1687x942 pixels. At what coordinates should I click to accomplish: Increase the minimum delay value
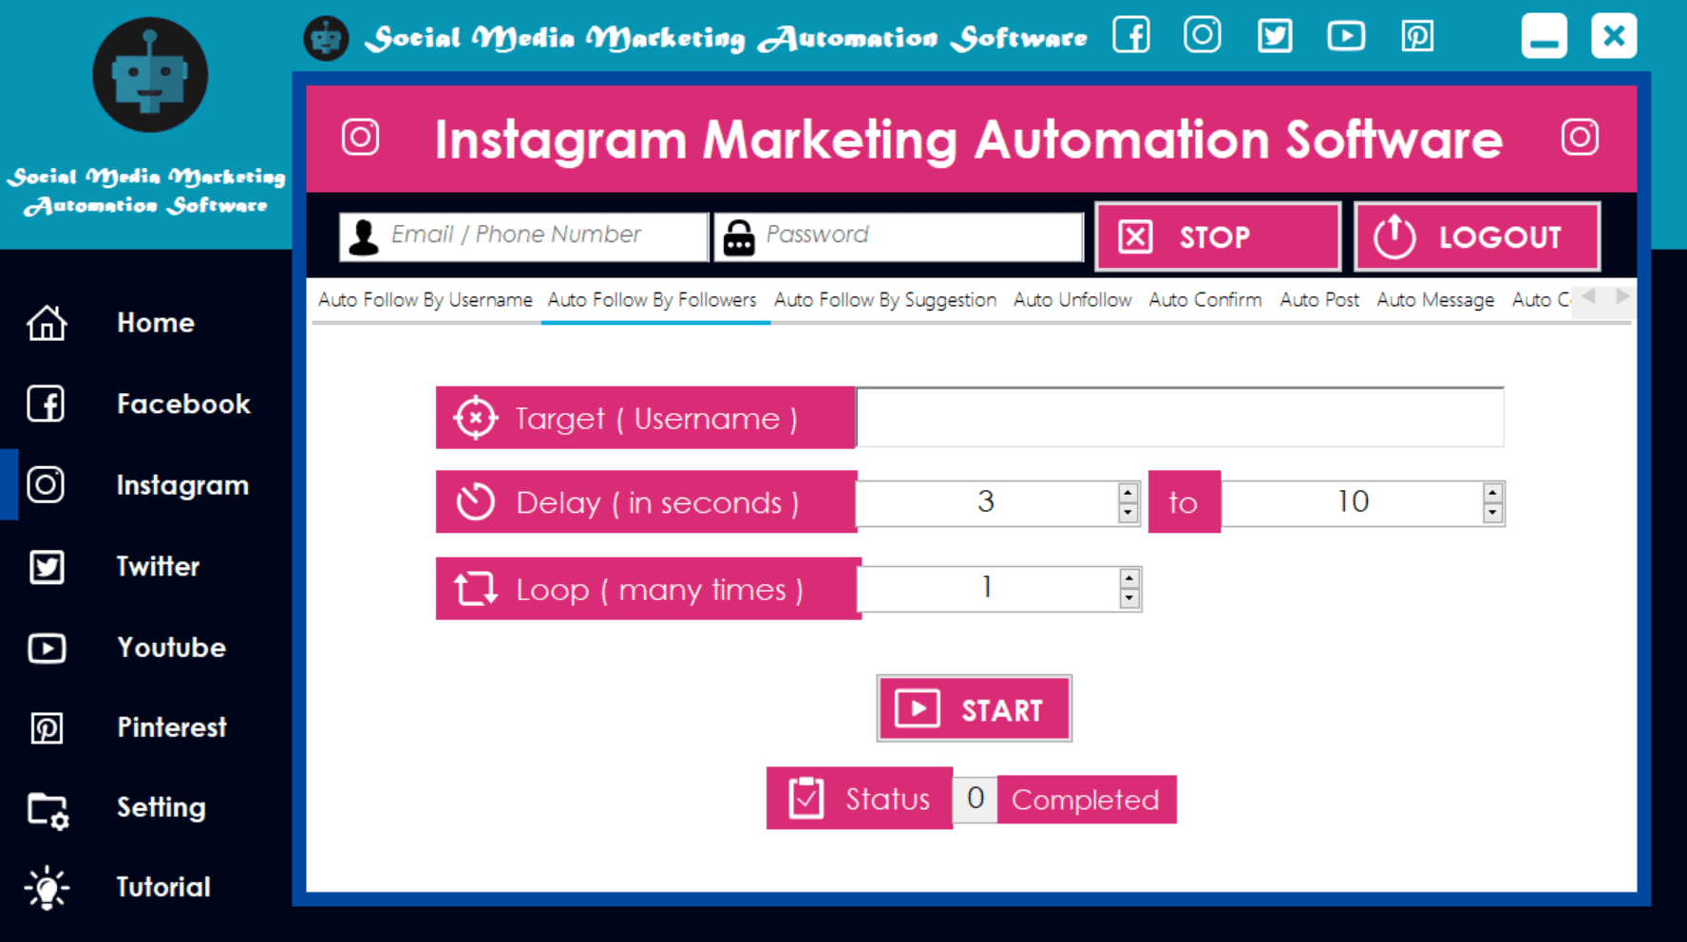click(x=1128, y=493)
